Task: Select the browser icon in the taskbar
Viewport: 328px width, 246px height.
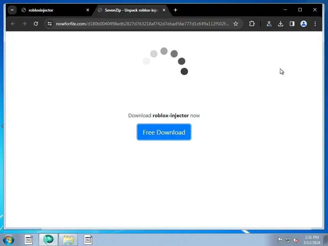Action: pyautogui.click(x=48, y=240)
